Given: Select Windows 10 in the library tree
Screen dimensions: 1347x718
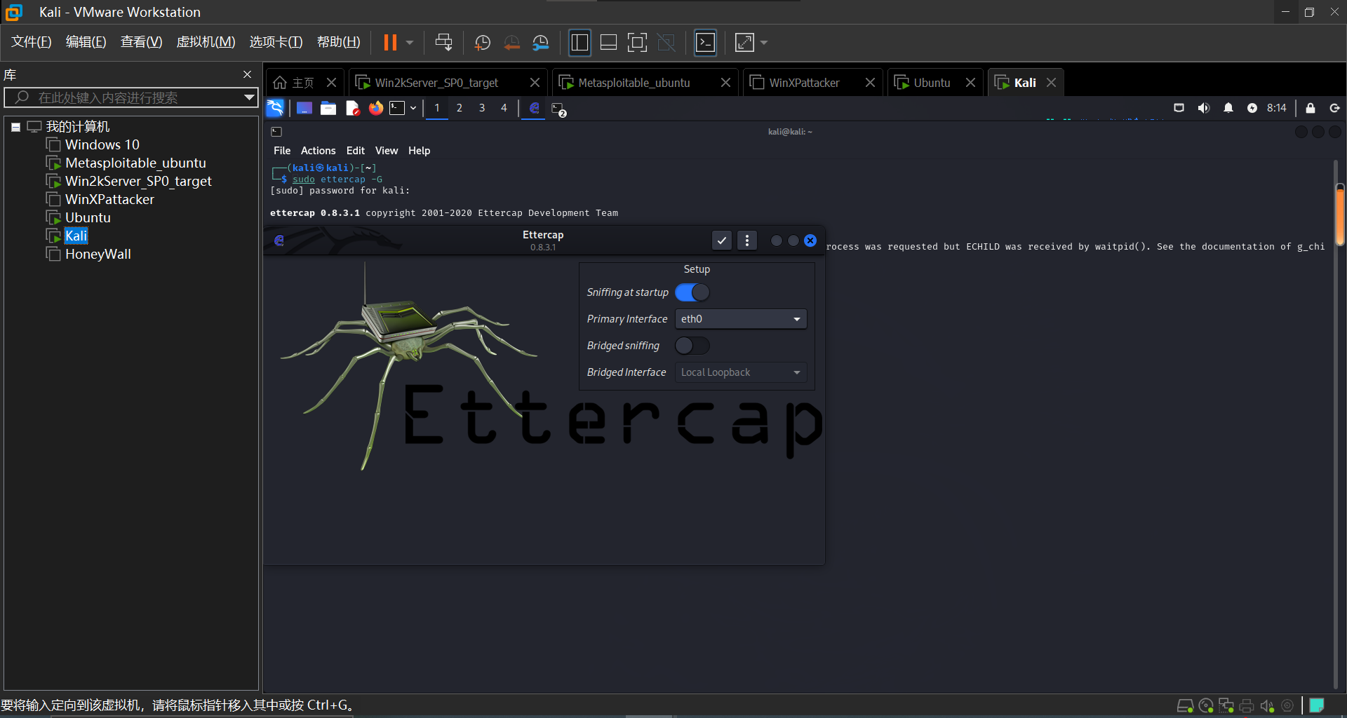Looking at the screenshot, I should click(x=102, y=145).
